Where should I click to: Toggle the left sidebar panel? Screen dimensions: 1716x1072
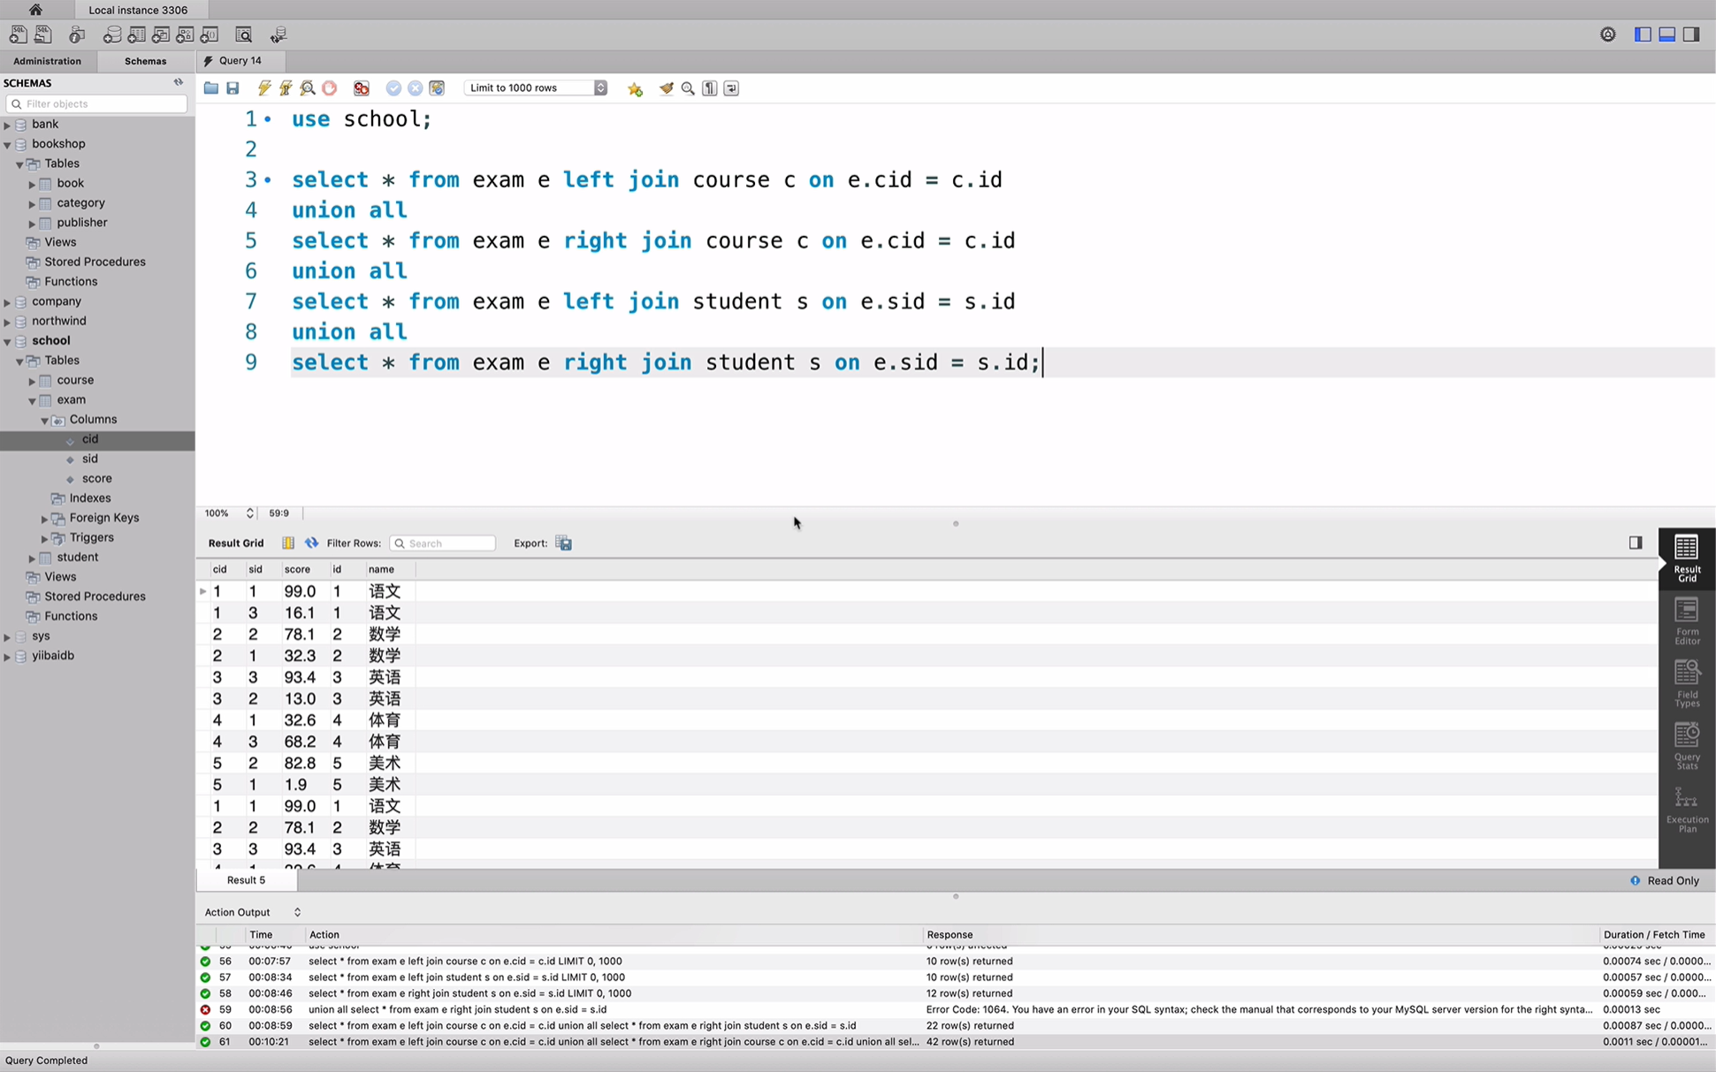click(x=1643, y=34)
